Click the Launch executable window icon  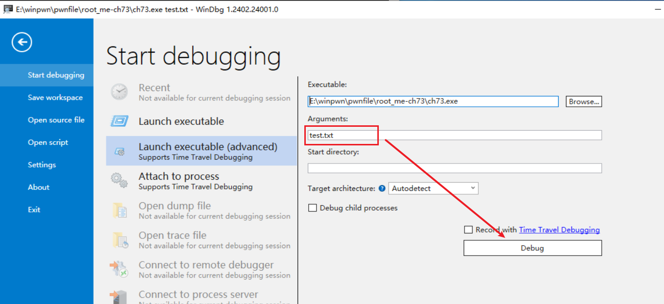(x=119, y=121)
